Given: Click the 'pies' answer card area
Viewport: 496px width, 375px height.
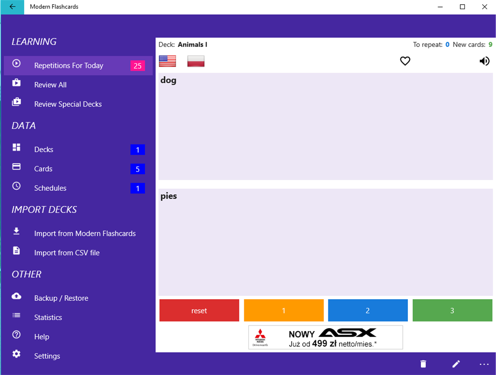Looking at the screenshot, I should pos(325,242).
